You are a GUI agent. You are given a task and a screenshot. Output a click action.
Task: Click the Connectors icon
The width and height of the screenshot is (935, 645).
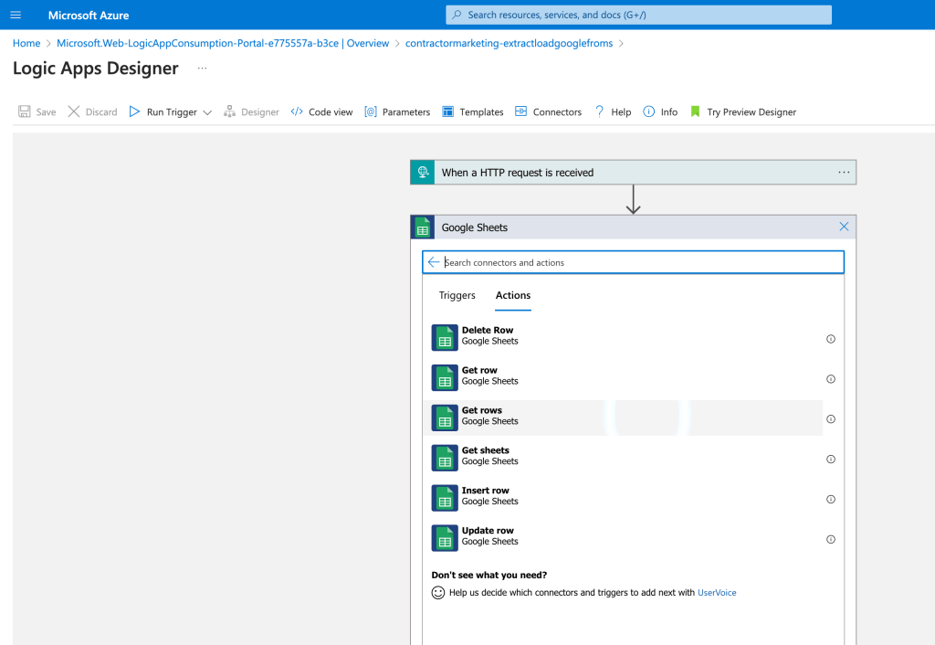[x=520, y=111]
